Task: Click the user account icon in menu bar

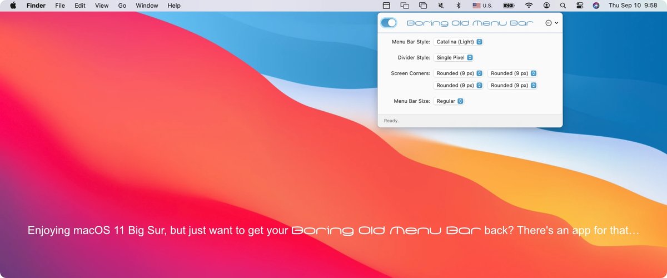Action: click(x=546, y=6)
